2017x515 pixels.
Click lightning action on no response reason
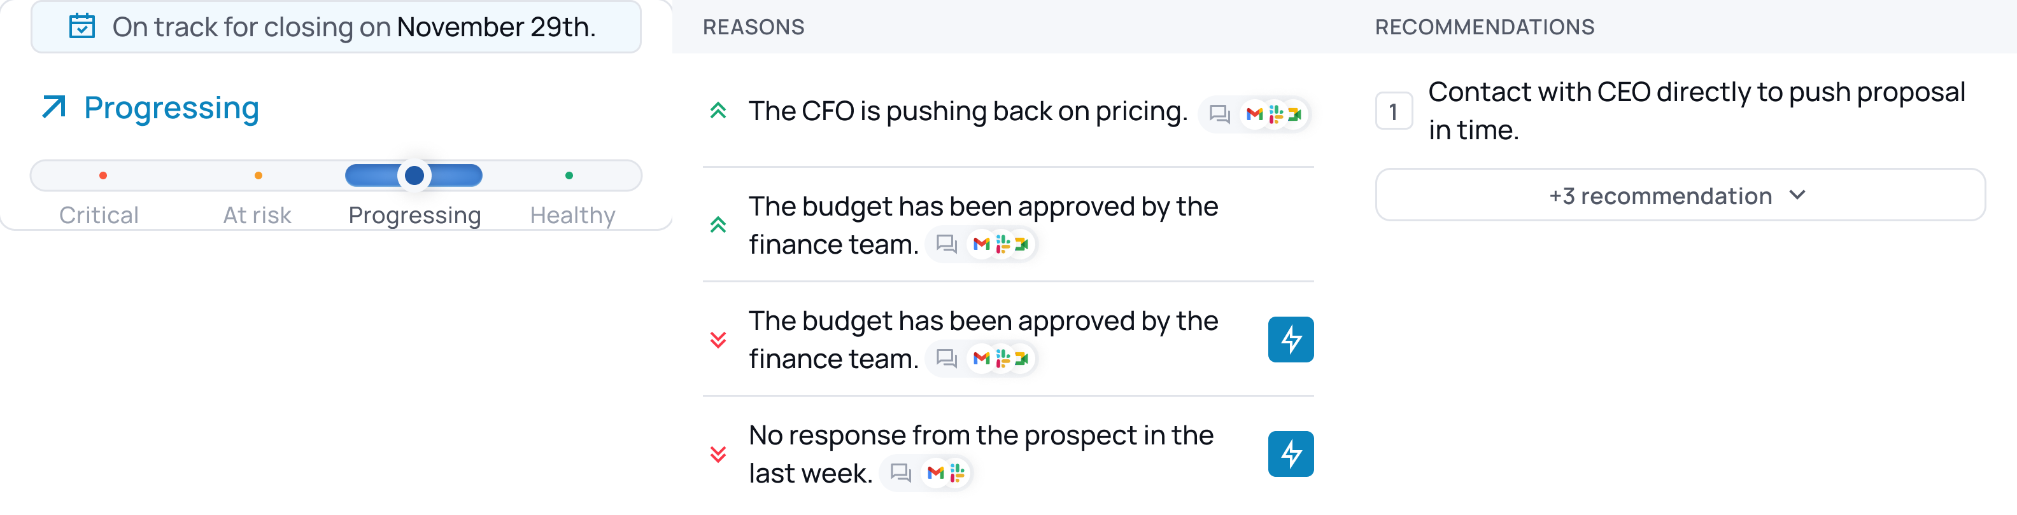click(1291, 454)
